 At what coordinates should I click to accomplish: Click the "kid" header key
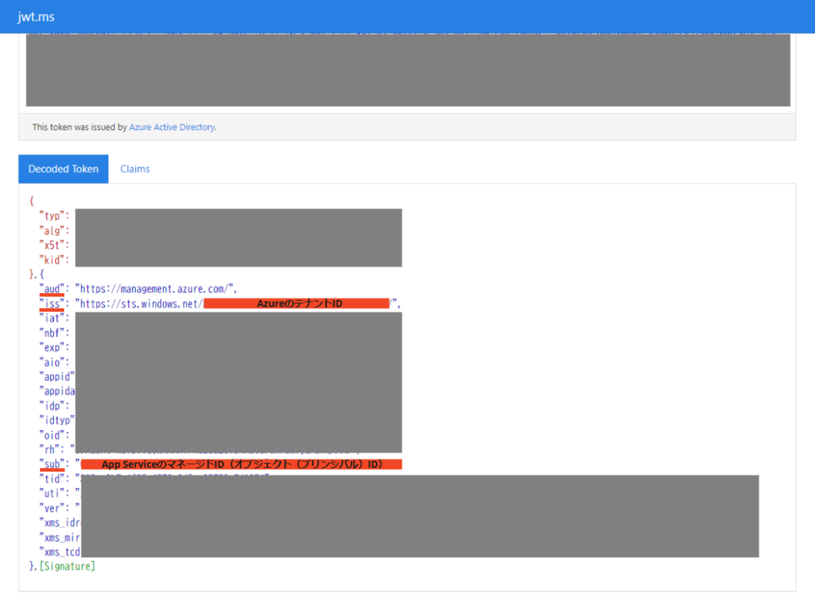(52, 260)
